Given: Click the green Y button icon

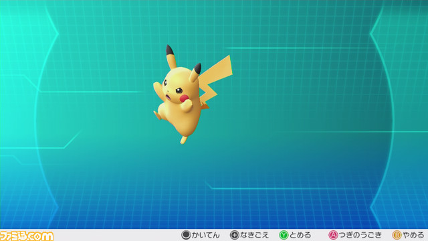Looking at the screenshot, I should [284, 235].
